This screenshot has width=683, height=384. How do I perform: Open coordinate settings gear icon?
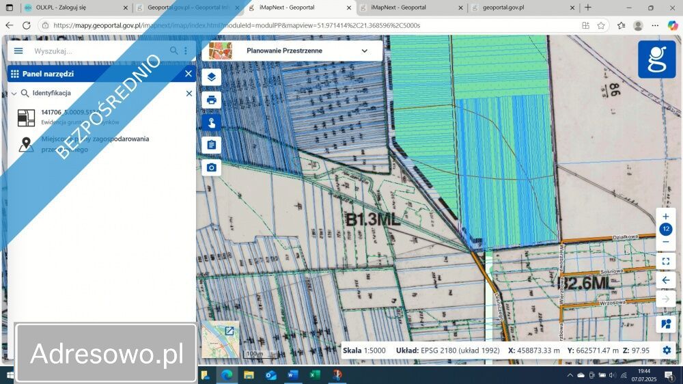[x=667, y=350]
